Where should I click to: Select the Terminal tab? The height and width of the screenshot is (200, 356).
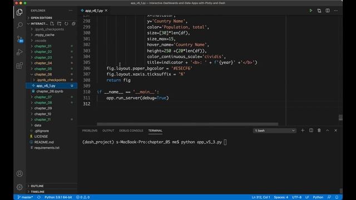point(155,131)
